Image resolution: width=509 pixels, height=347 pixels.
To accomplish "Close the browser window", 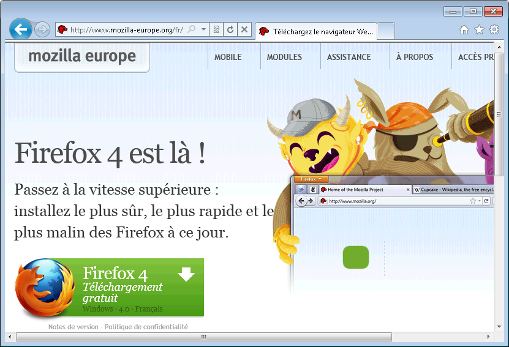I will [x=493, y=12].
